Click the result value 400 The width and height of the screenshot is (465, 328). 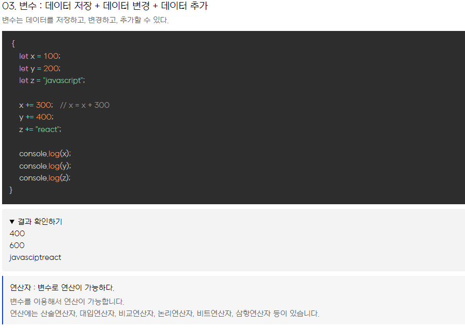[x=17, y=234]
